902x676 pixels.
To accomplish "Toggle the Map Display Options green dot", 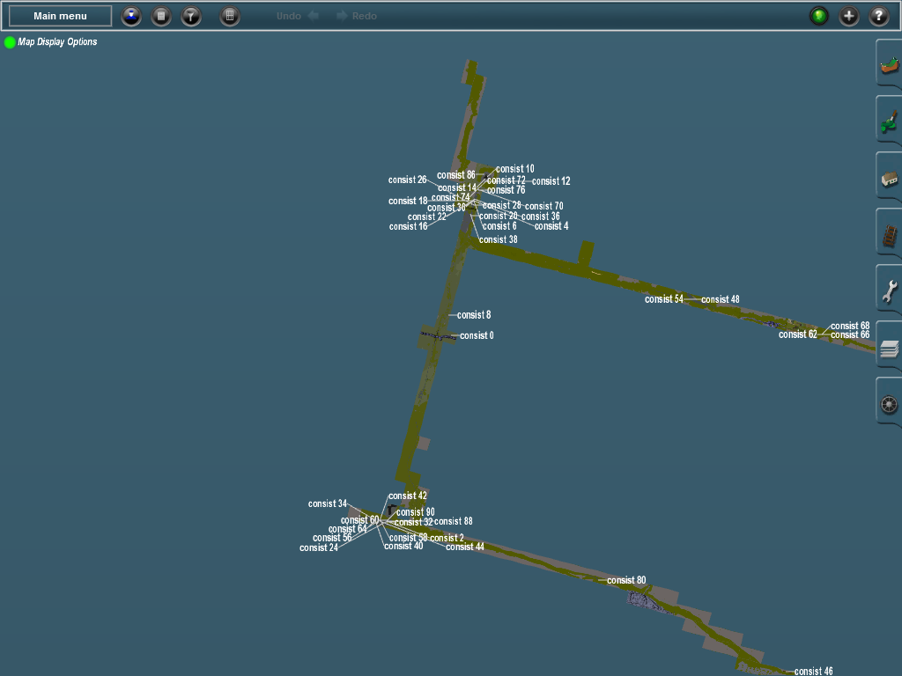I will click(x=10, y=42).
